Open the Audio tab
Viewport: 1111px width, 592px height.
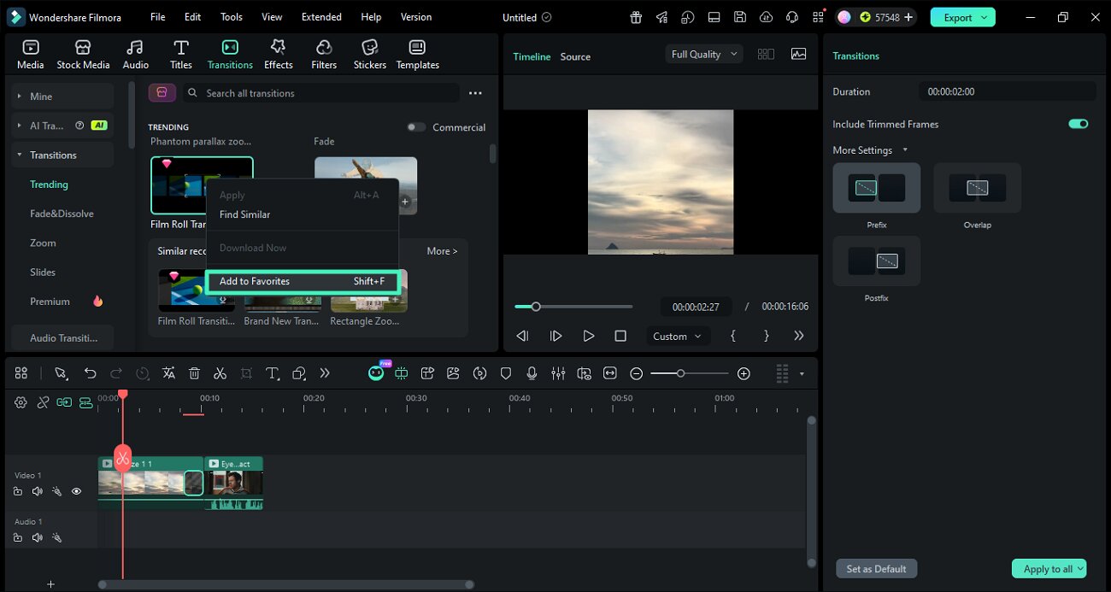[x=135, y=55]
